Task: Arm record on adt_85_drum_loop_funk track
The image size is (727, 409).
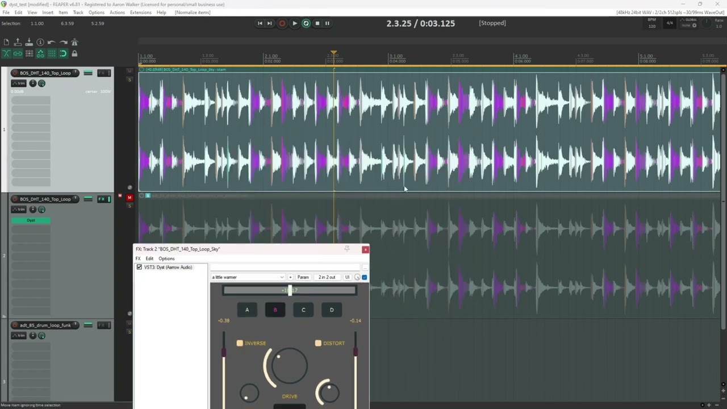Action: tap(15, 325)
